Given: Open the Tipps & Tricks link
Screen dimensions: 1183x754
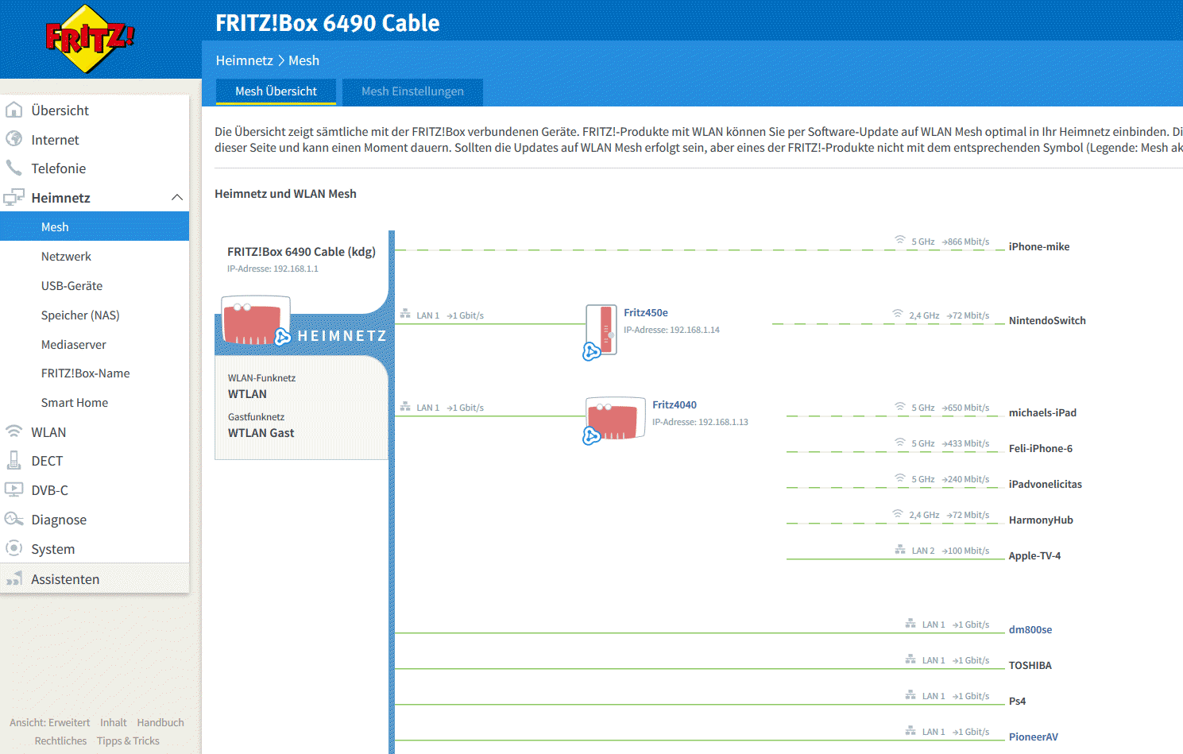Looking at the screenshot, I should 128,740.
